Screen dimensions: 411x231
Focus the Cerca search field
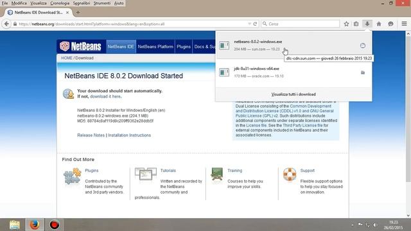300,24
